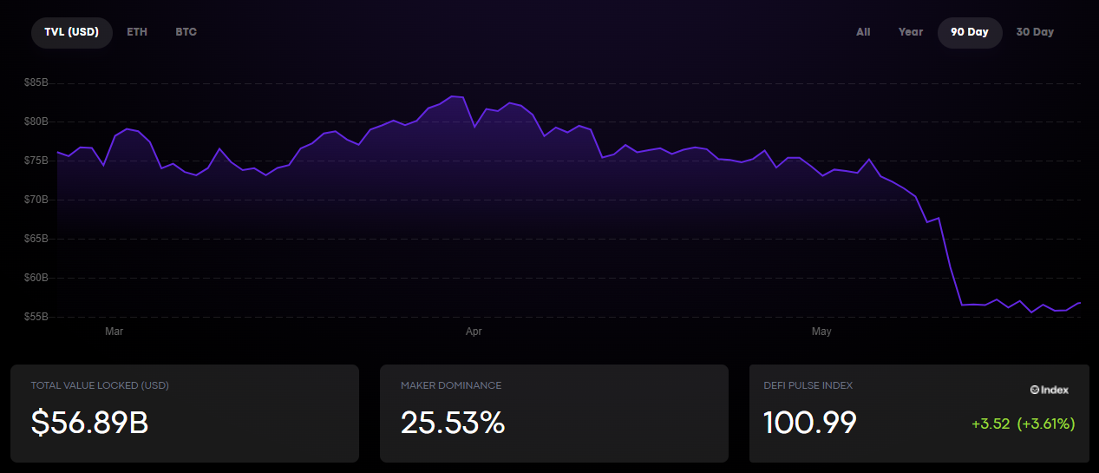Click the 25.53% dominance value
1099x473 pixels.
(453, 423)
